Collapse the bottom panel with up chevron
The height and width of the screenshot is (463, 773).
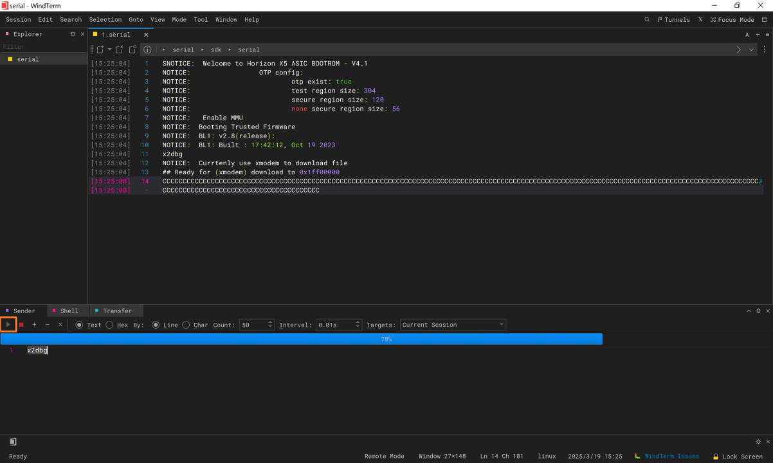pos(749,311)
